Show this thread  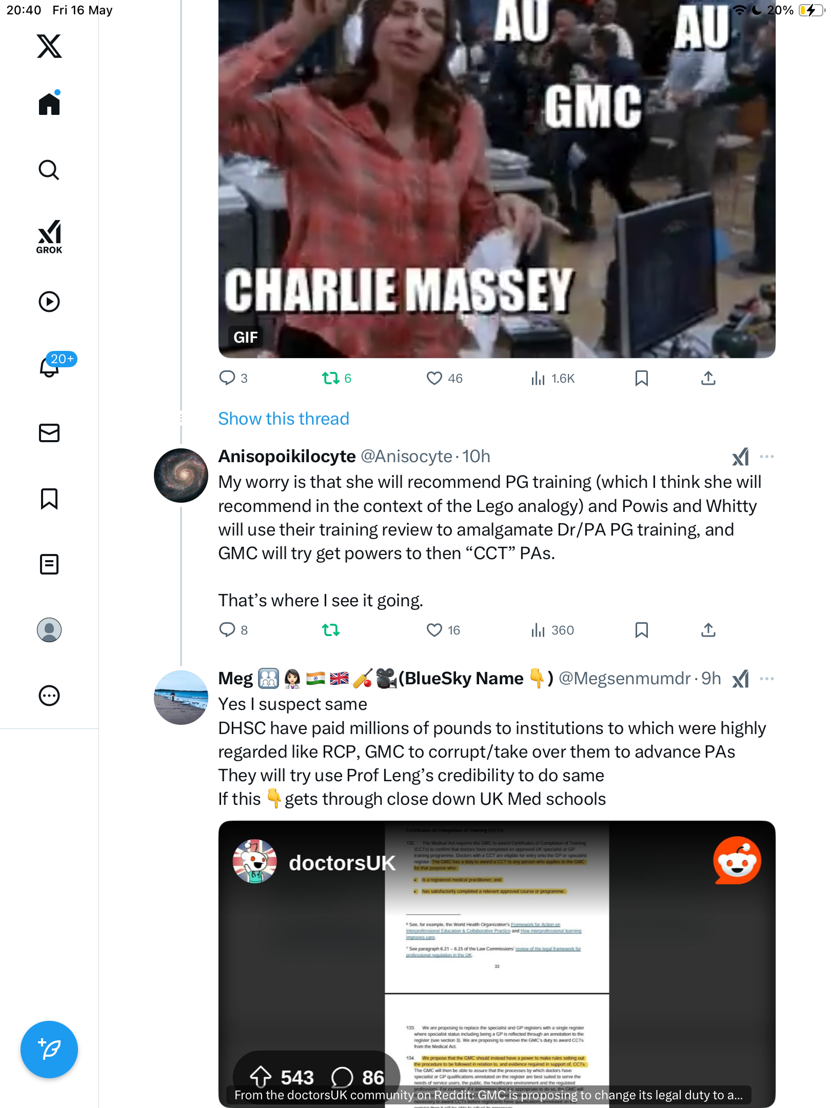pyautogui.click(x=284, y=419)
